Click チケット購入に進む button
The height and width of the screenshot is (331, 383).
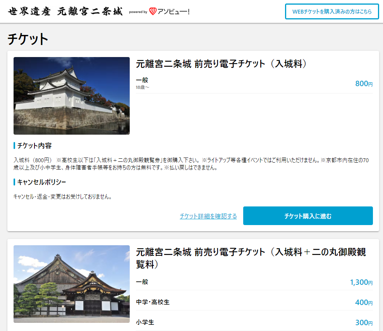[x=308, y=216]
